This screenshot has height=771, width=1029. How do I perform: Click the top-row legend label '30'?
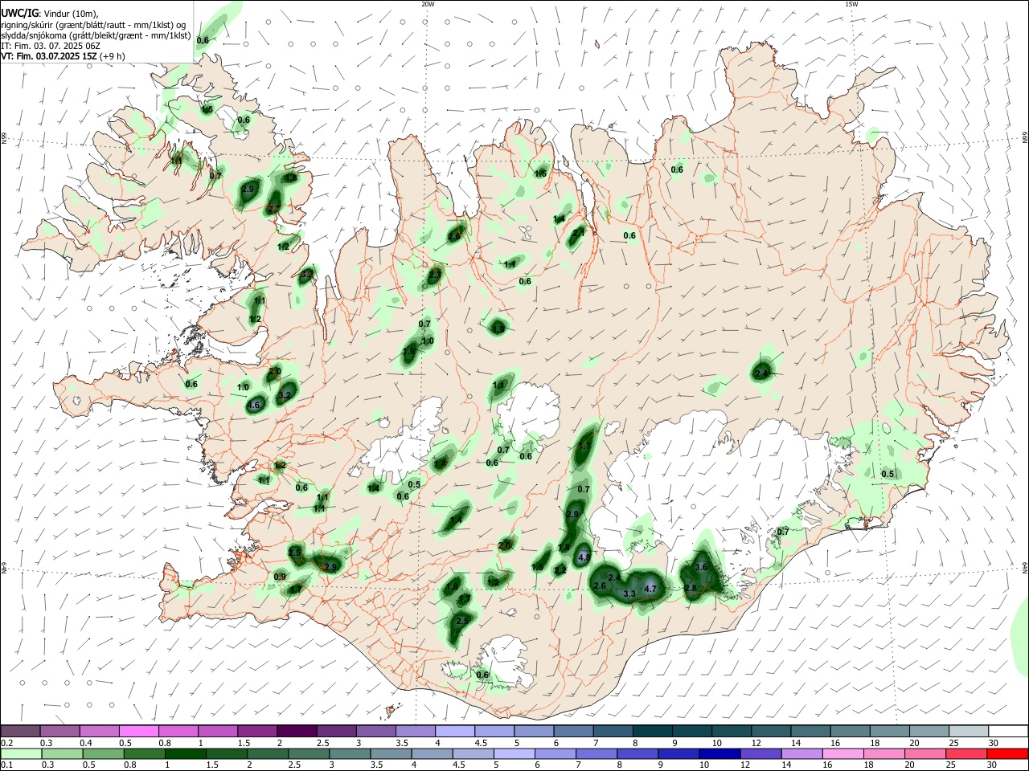pos(994,743)
